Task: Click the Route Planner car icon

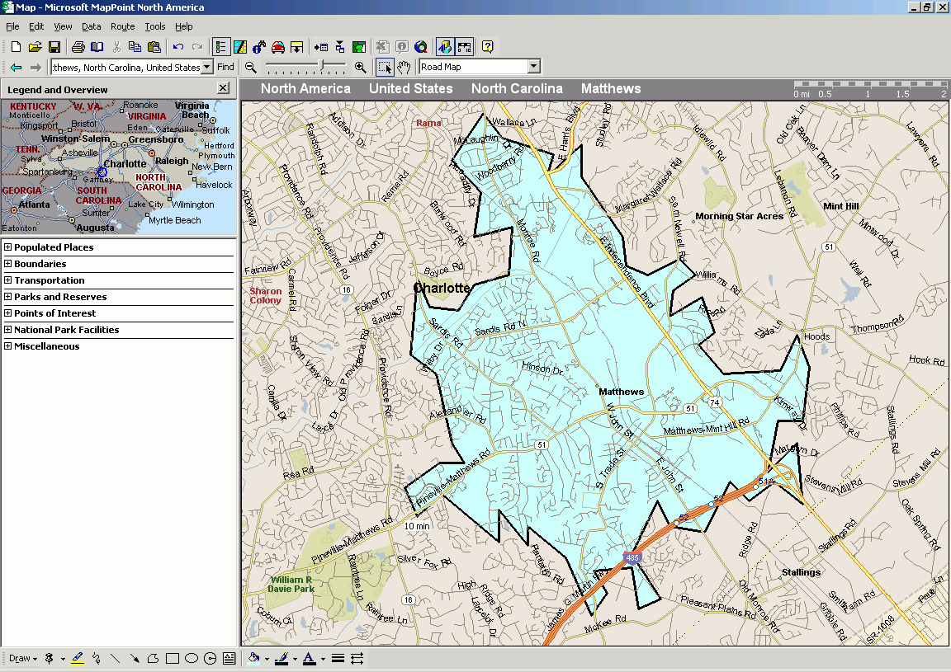Action: tap(278, 47)
